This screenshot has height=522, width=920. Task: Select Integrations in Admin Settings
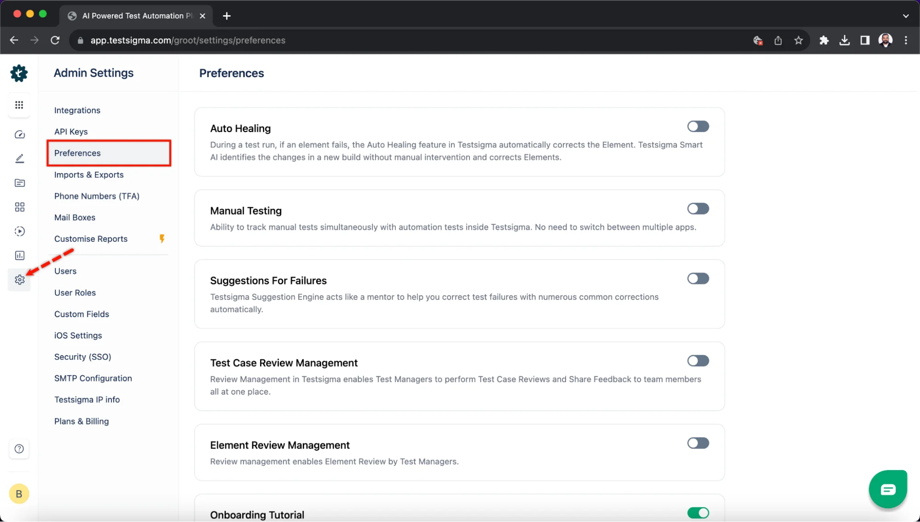coord(77,110)
